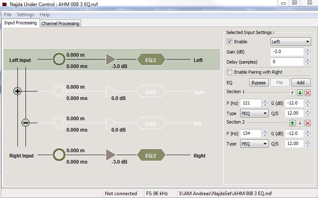Open Section 2 Type dropdown showing PEQ
The image size is (318, 198).
tap(254, 143)
